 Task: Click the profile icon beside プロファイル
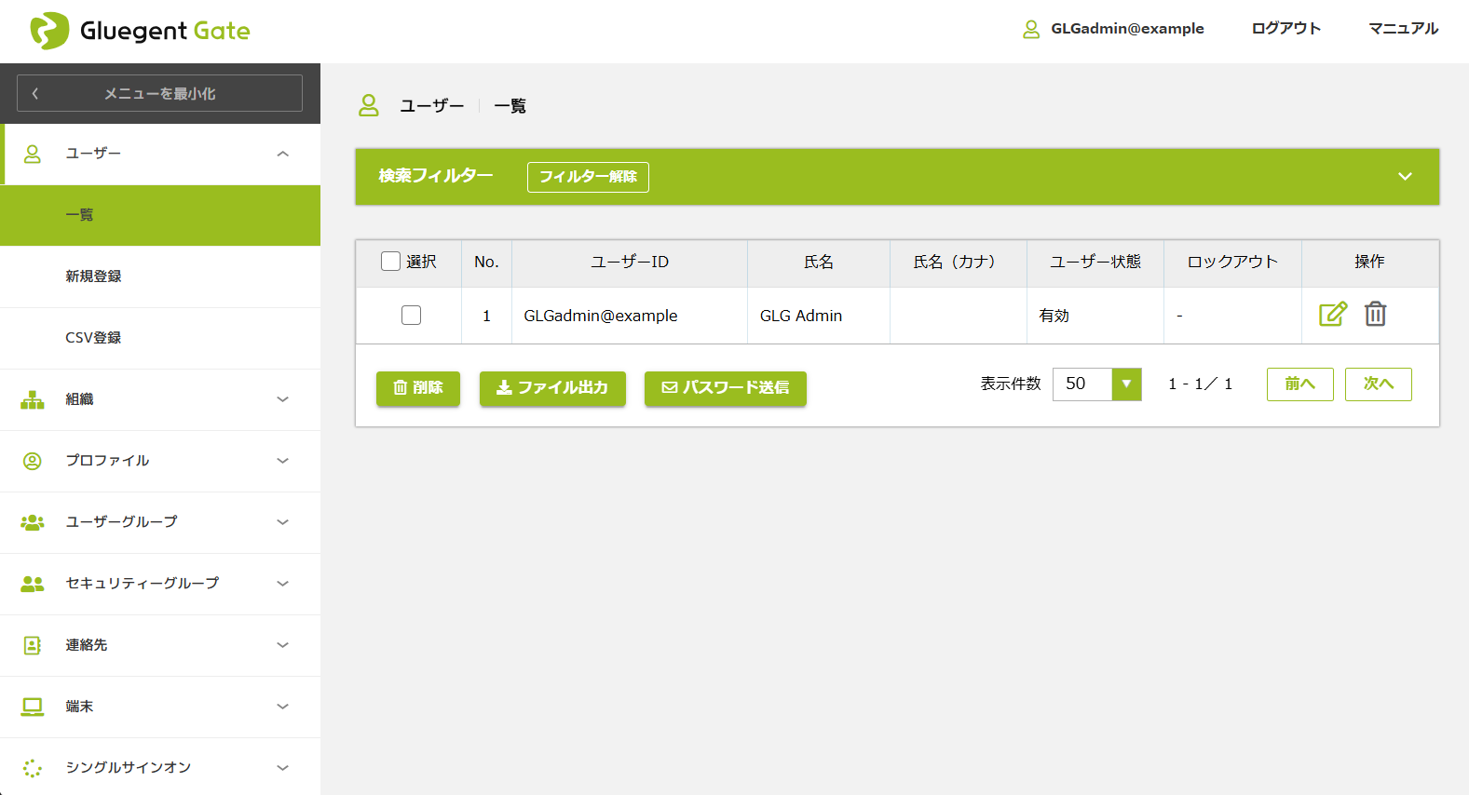pos(33,461)
